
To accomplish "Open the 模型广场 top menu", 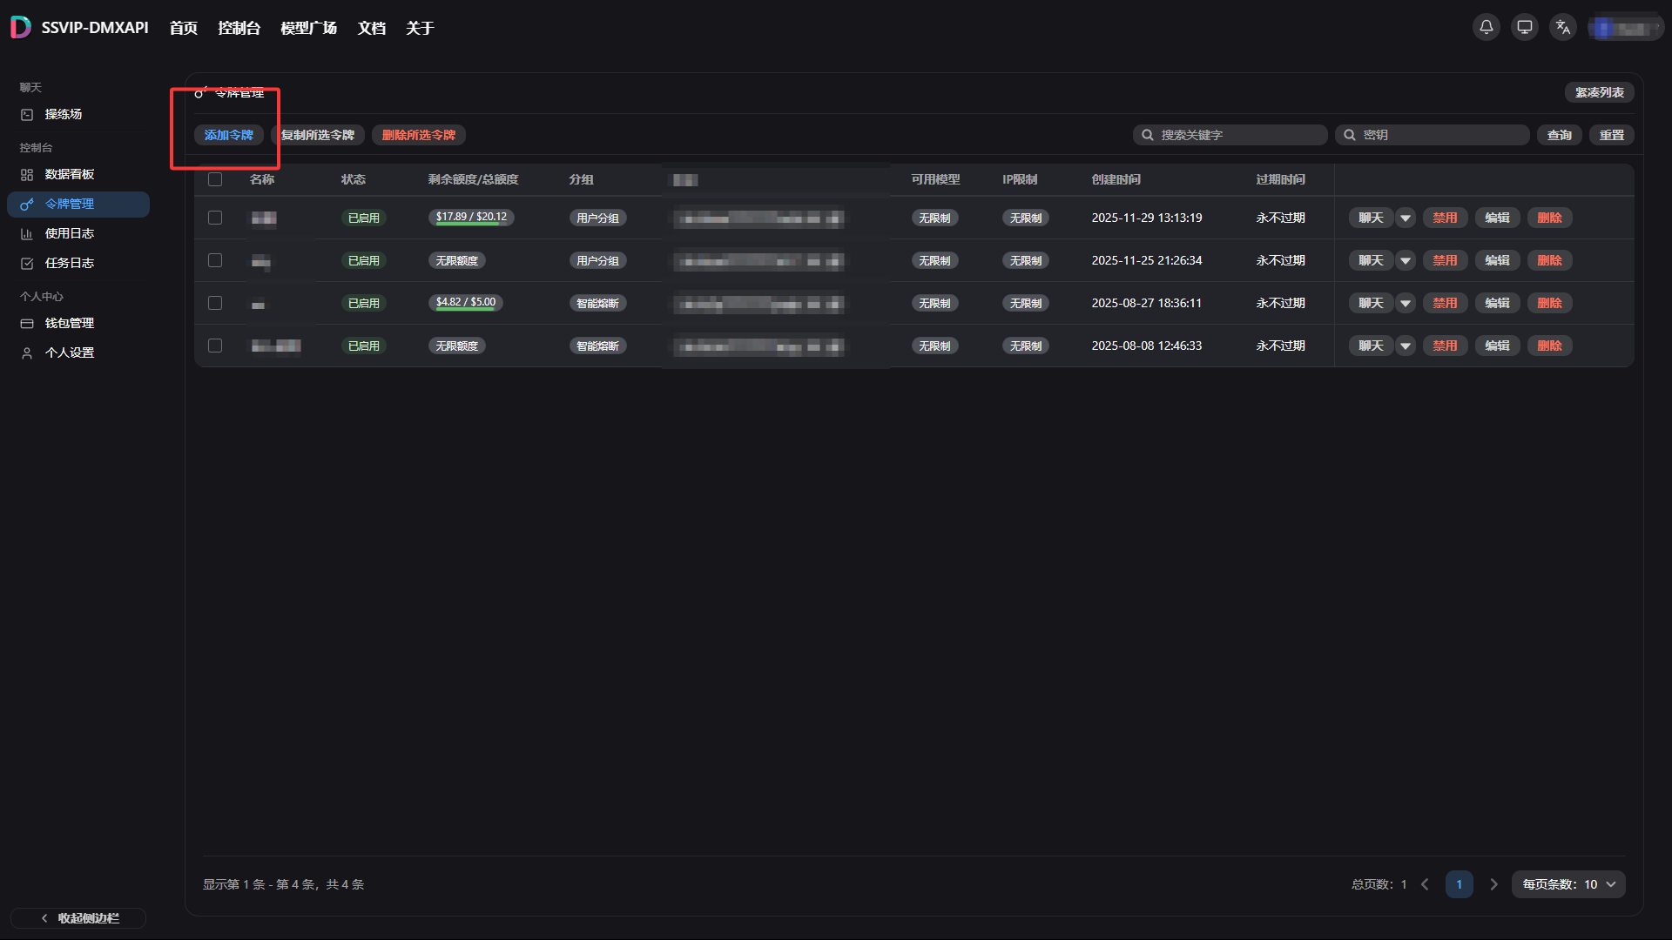I will pos(308,28).
